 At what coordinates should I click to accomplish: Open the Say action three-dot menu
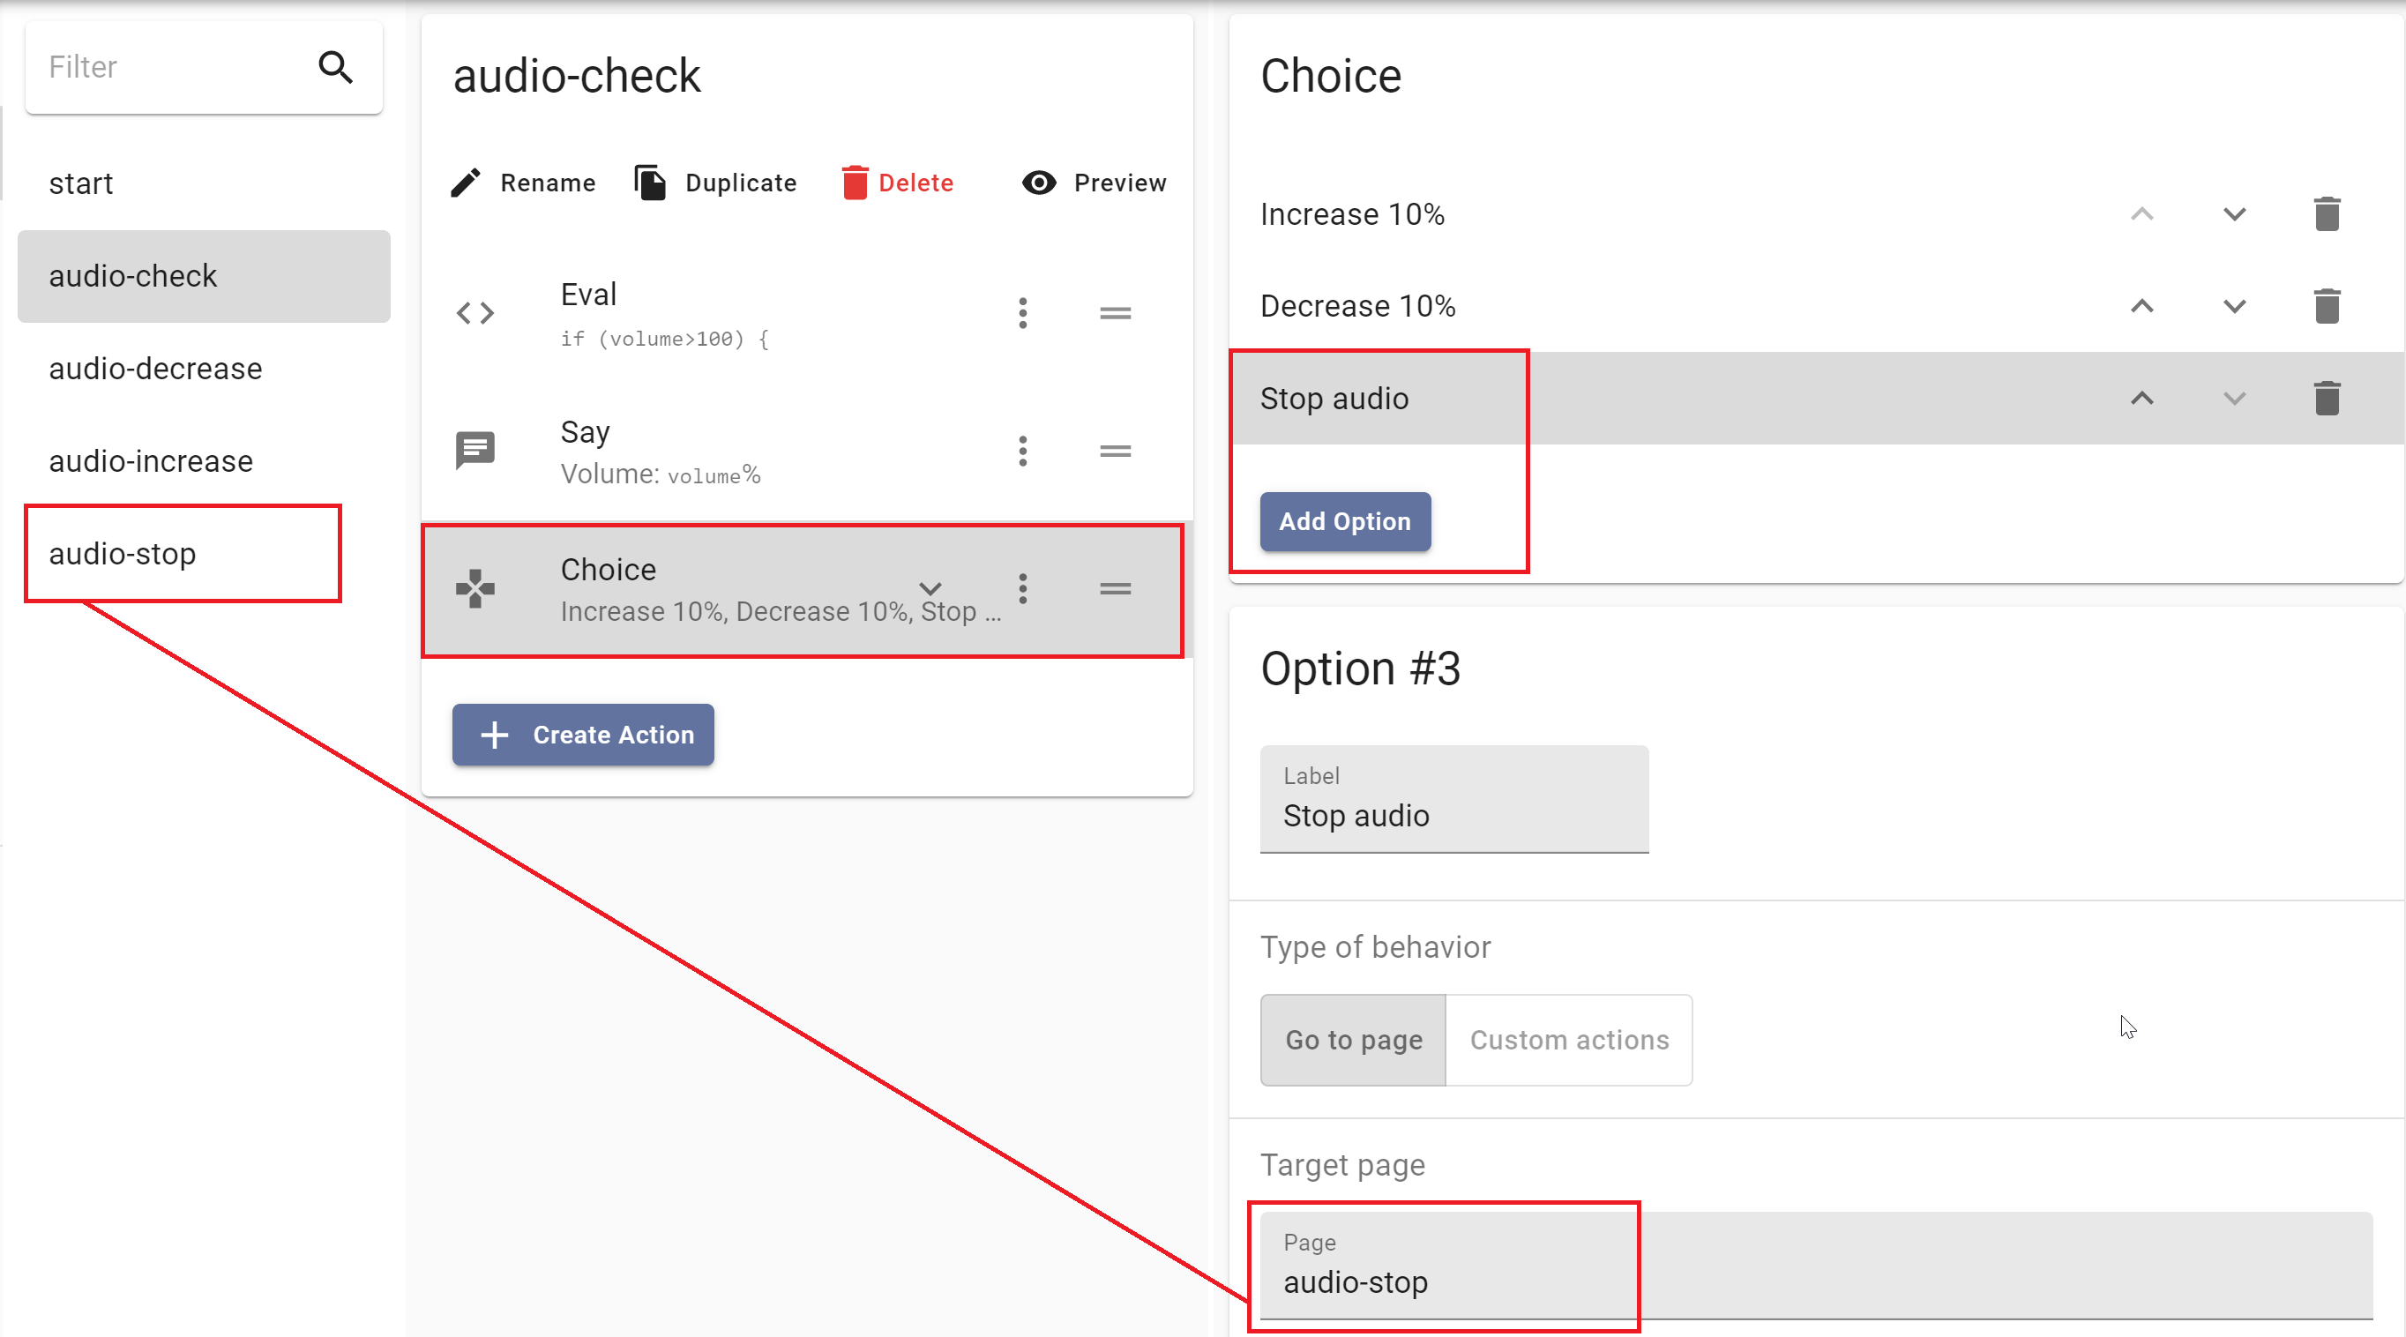1024,451
